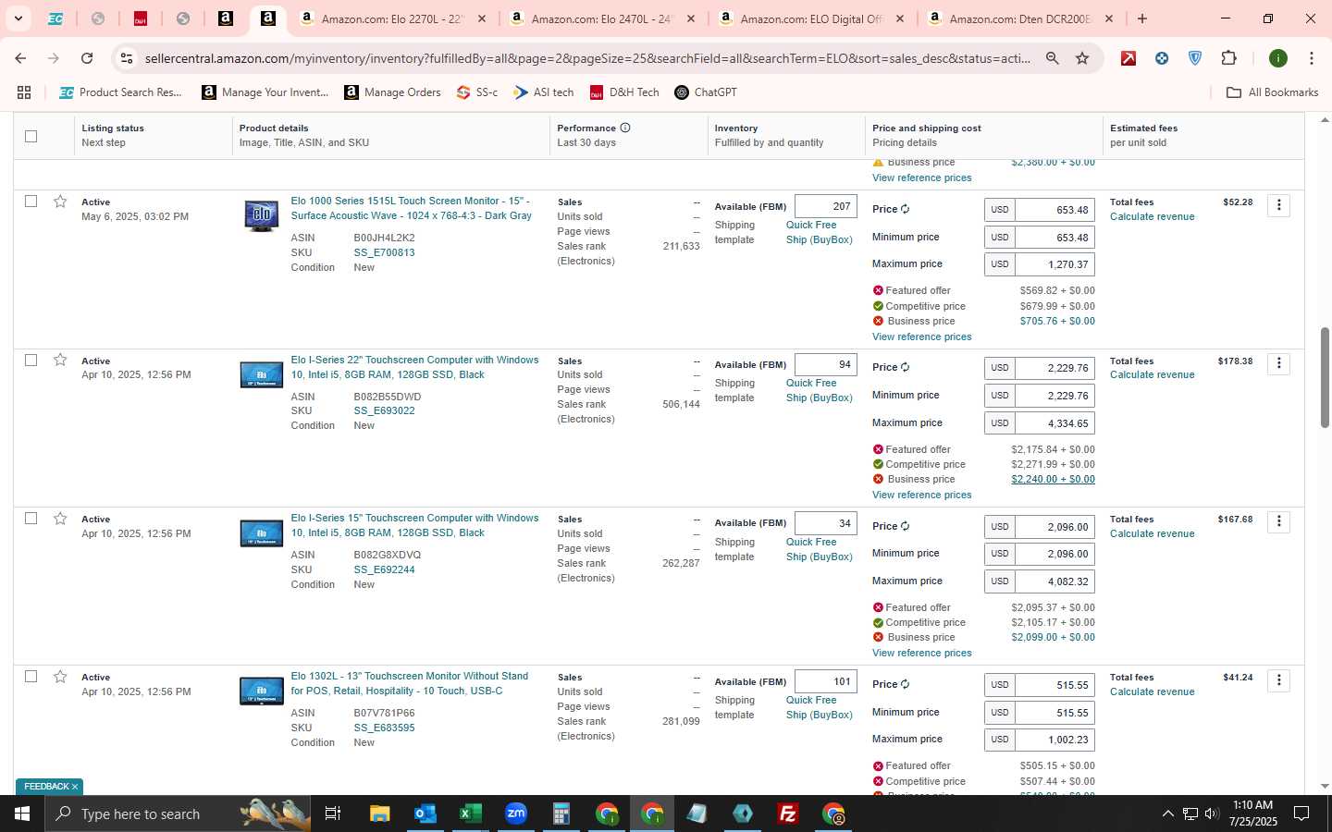Open SKU link SS_E693022
Viewport: 1332px width, 832px height.
click(384, 410)
